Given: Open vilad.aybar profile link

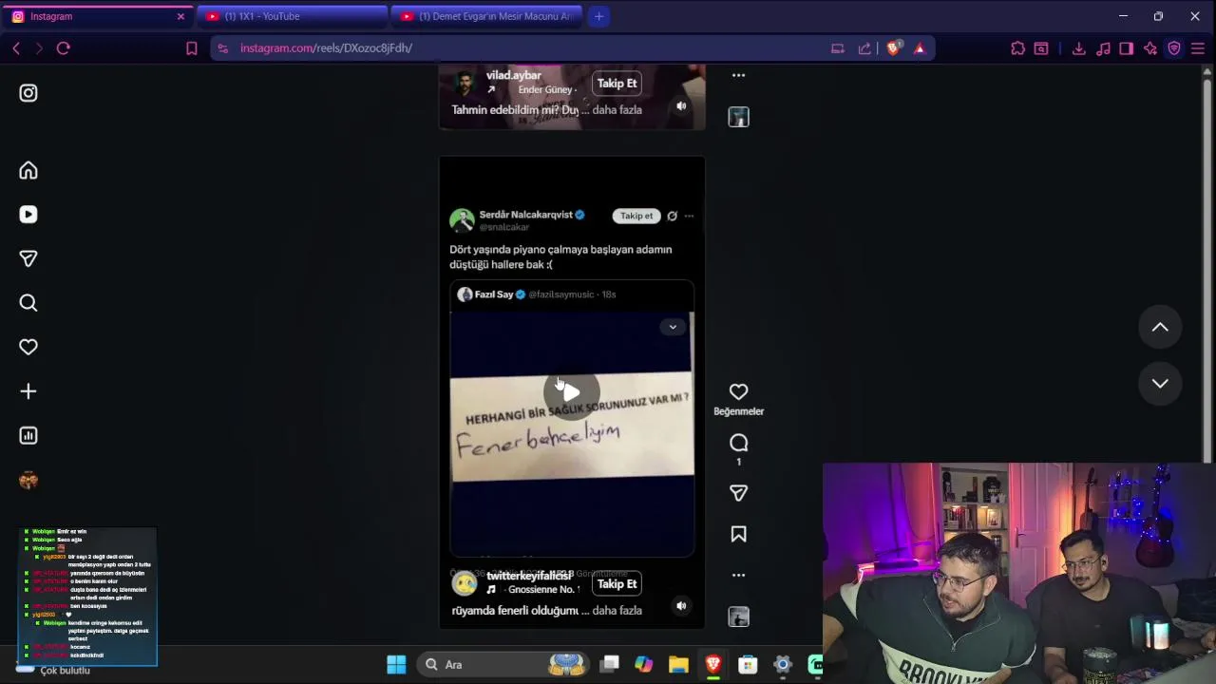Looking at the screenshot, I should click(x=514, y=75).
